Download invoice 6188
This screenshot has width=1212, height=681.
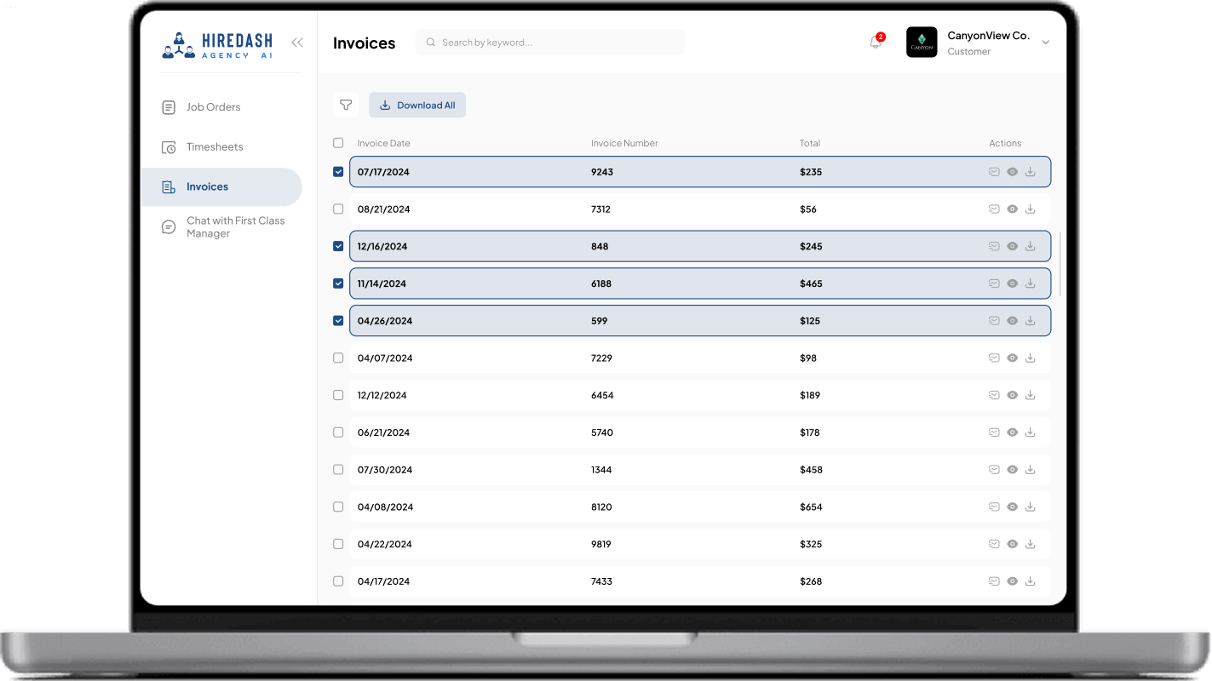1031,283
